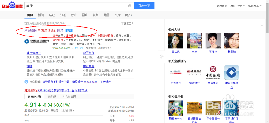Collapse right panel with double chevron

161,56
